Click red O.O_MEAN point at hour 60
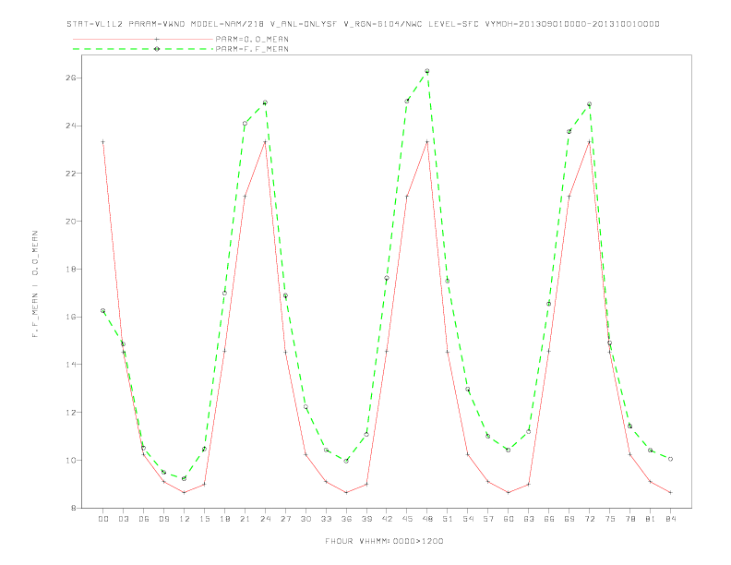Viewport: 731px width, 565px height. pos(509,492)
